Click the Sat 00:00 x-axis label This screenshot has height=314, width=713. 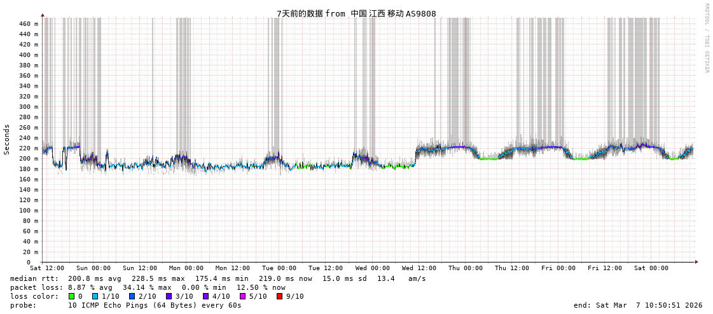(651, 268)
